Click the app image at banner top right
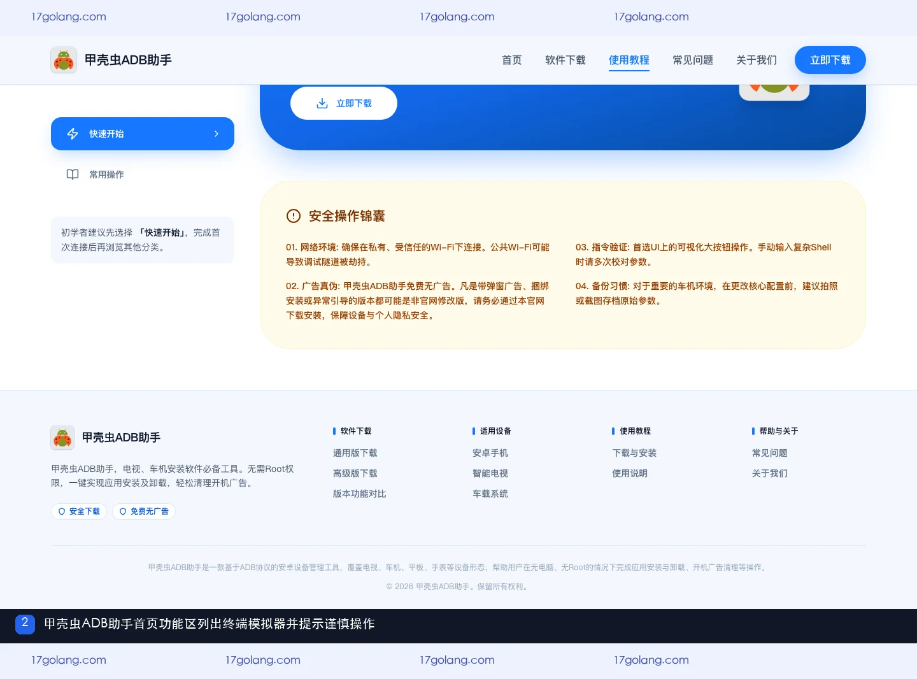Viewport: 917px width, 679px height. pyautogui.click(x=774, y=92)
